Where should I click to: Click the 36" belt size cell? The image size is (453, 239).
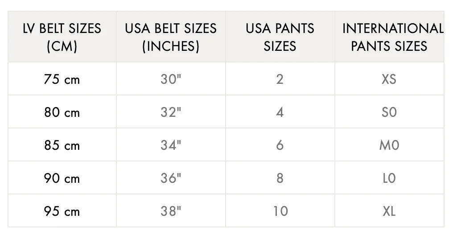click(171, 178)
